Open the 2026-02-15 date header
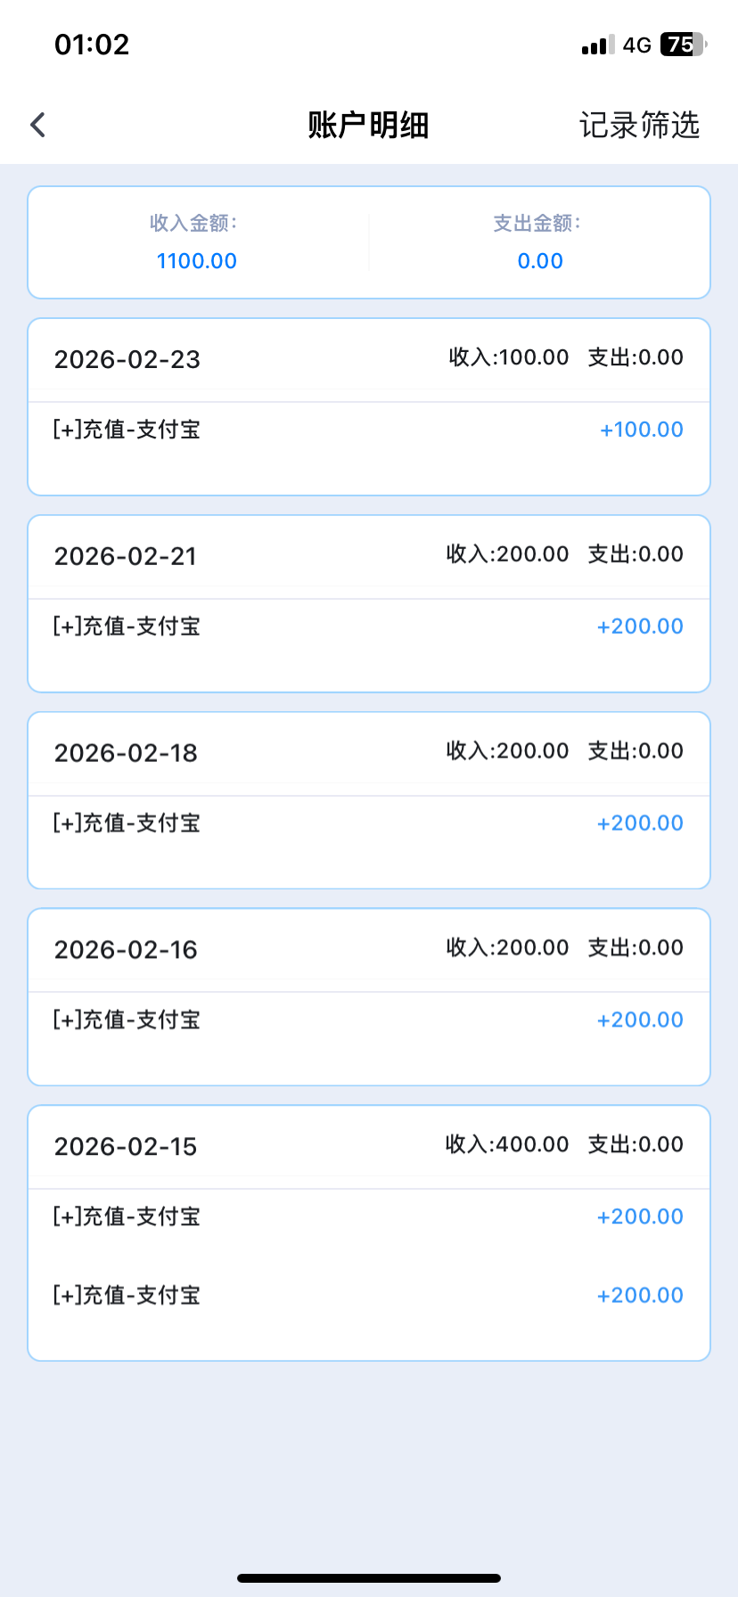738x1597 pixels. 126,1147
